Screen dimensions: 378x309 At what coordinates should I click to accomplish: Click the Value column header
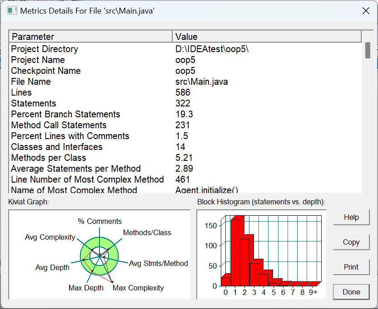(x=267, y=37)
